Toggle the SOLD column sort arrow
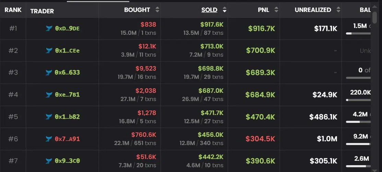The height and width of the screenshot is (172, 382). click(x=224, y=10)
